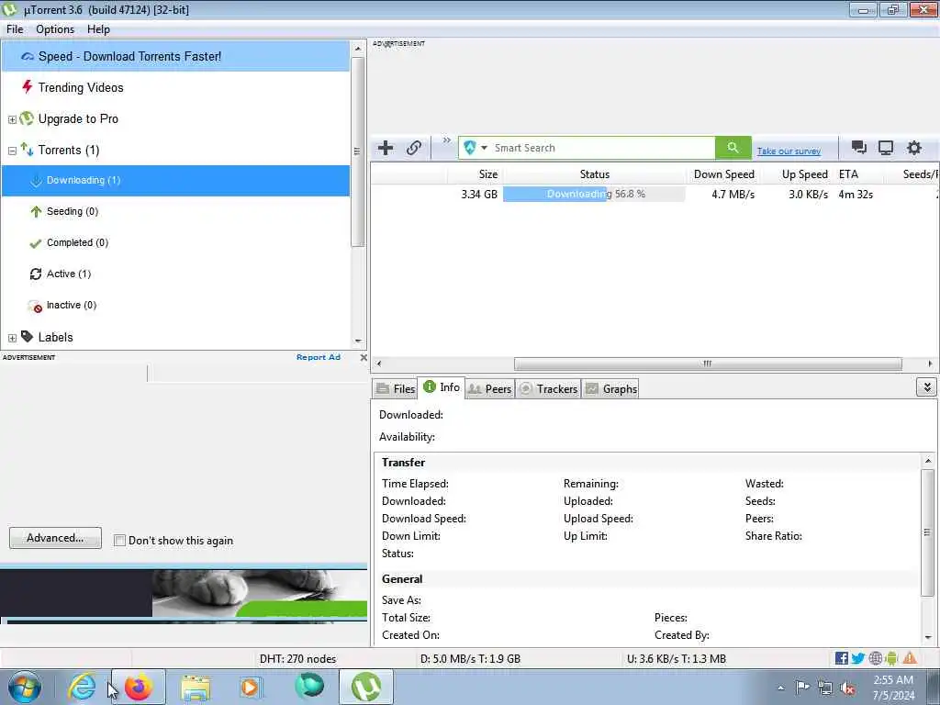
Task: Open Windows Media Player from taskbar
Action: (250, 688)
